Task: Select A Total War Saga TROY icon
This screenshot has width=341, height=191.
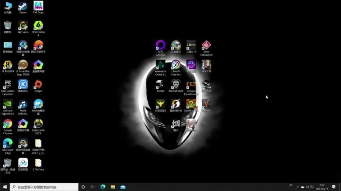Action: [x=23, y=68]
